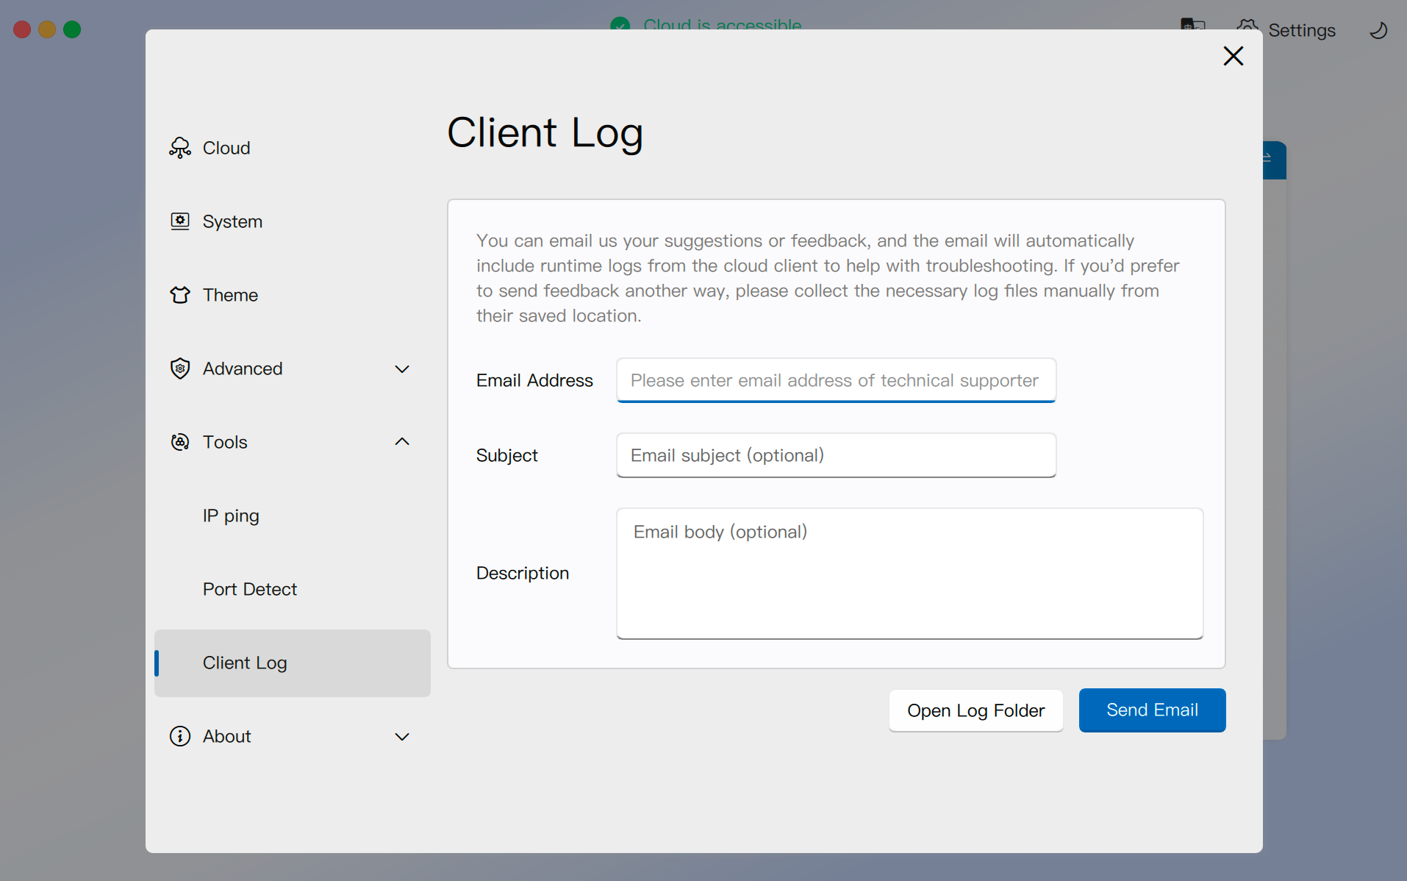Click into the Subject field
The width and height of the screenshot is (1407, 881).
836,455
